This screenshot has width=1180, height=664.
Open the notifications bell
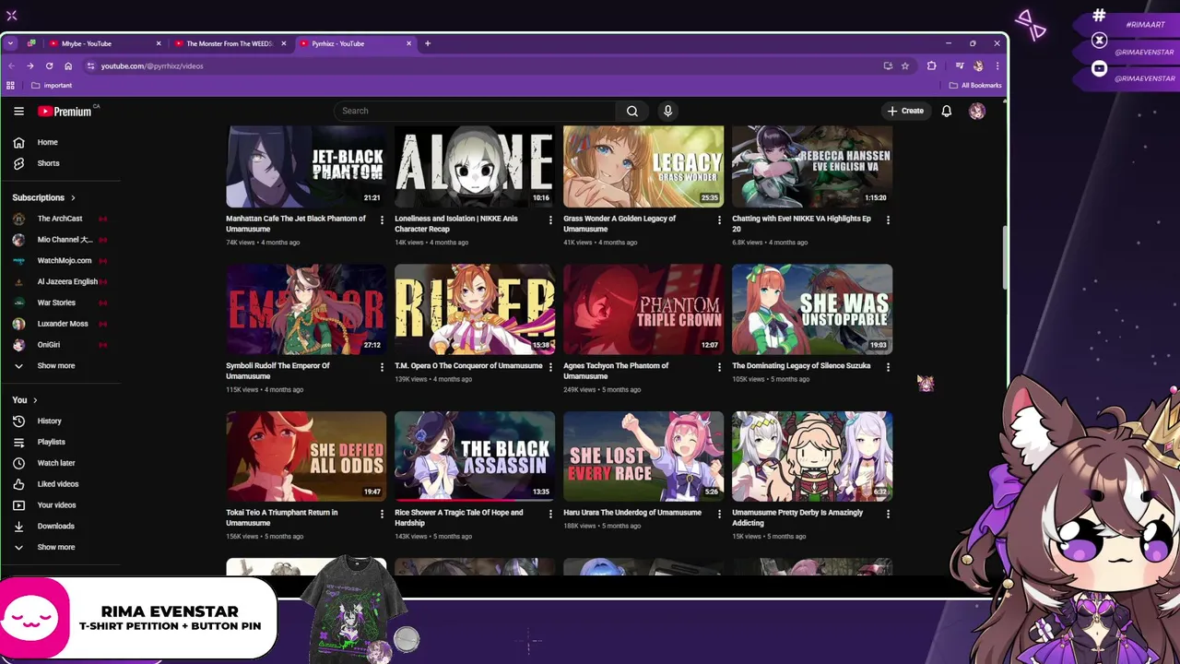click(x=946, y=111)
